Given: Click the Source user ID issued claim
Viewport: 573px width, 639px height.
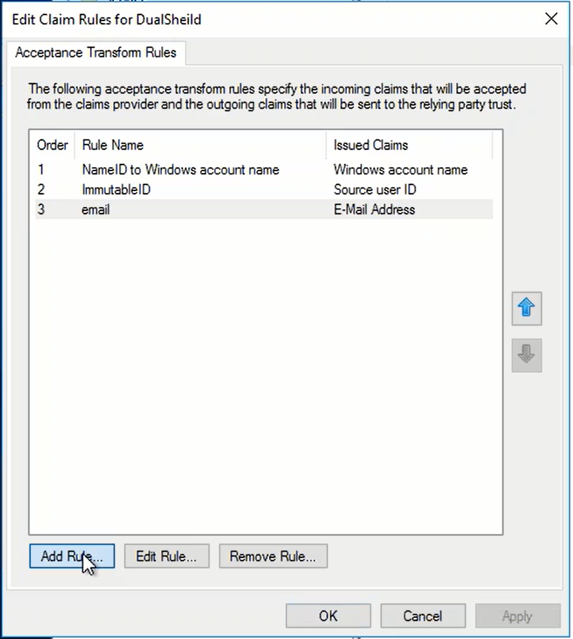Looking at the screenshot, I should [375, 189].
